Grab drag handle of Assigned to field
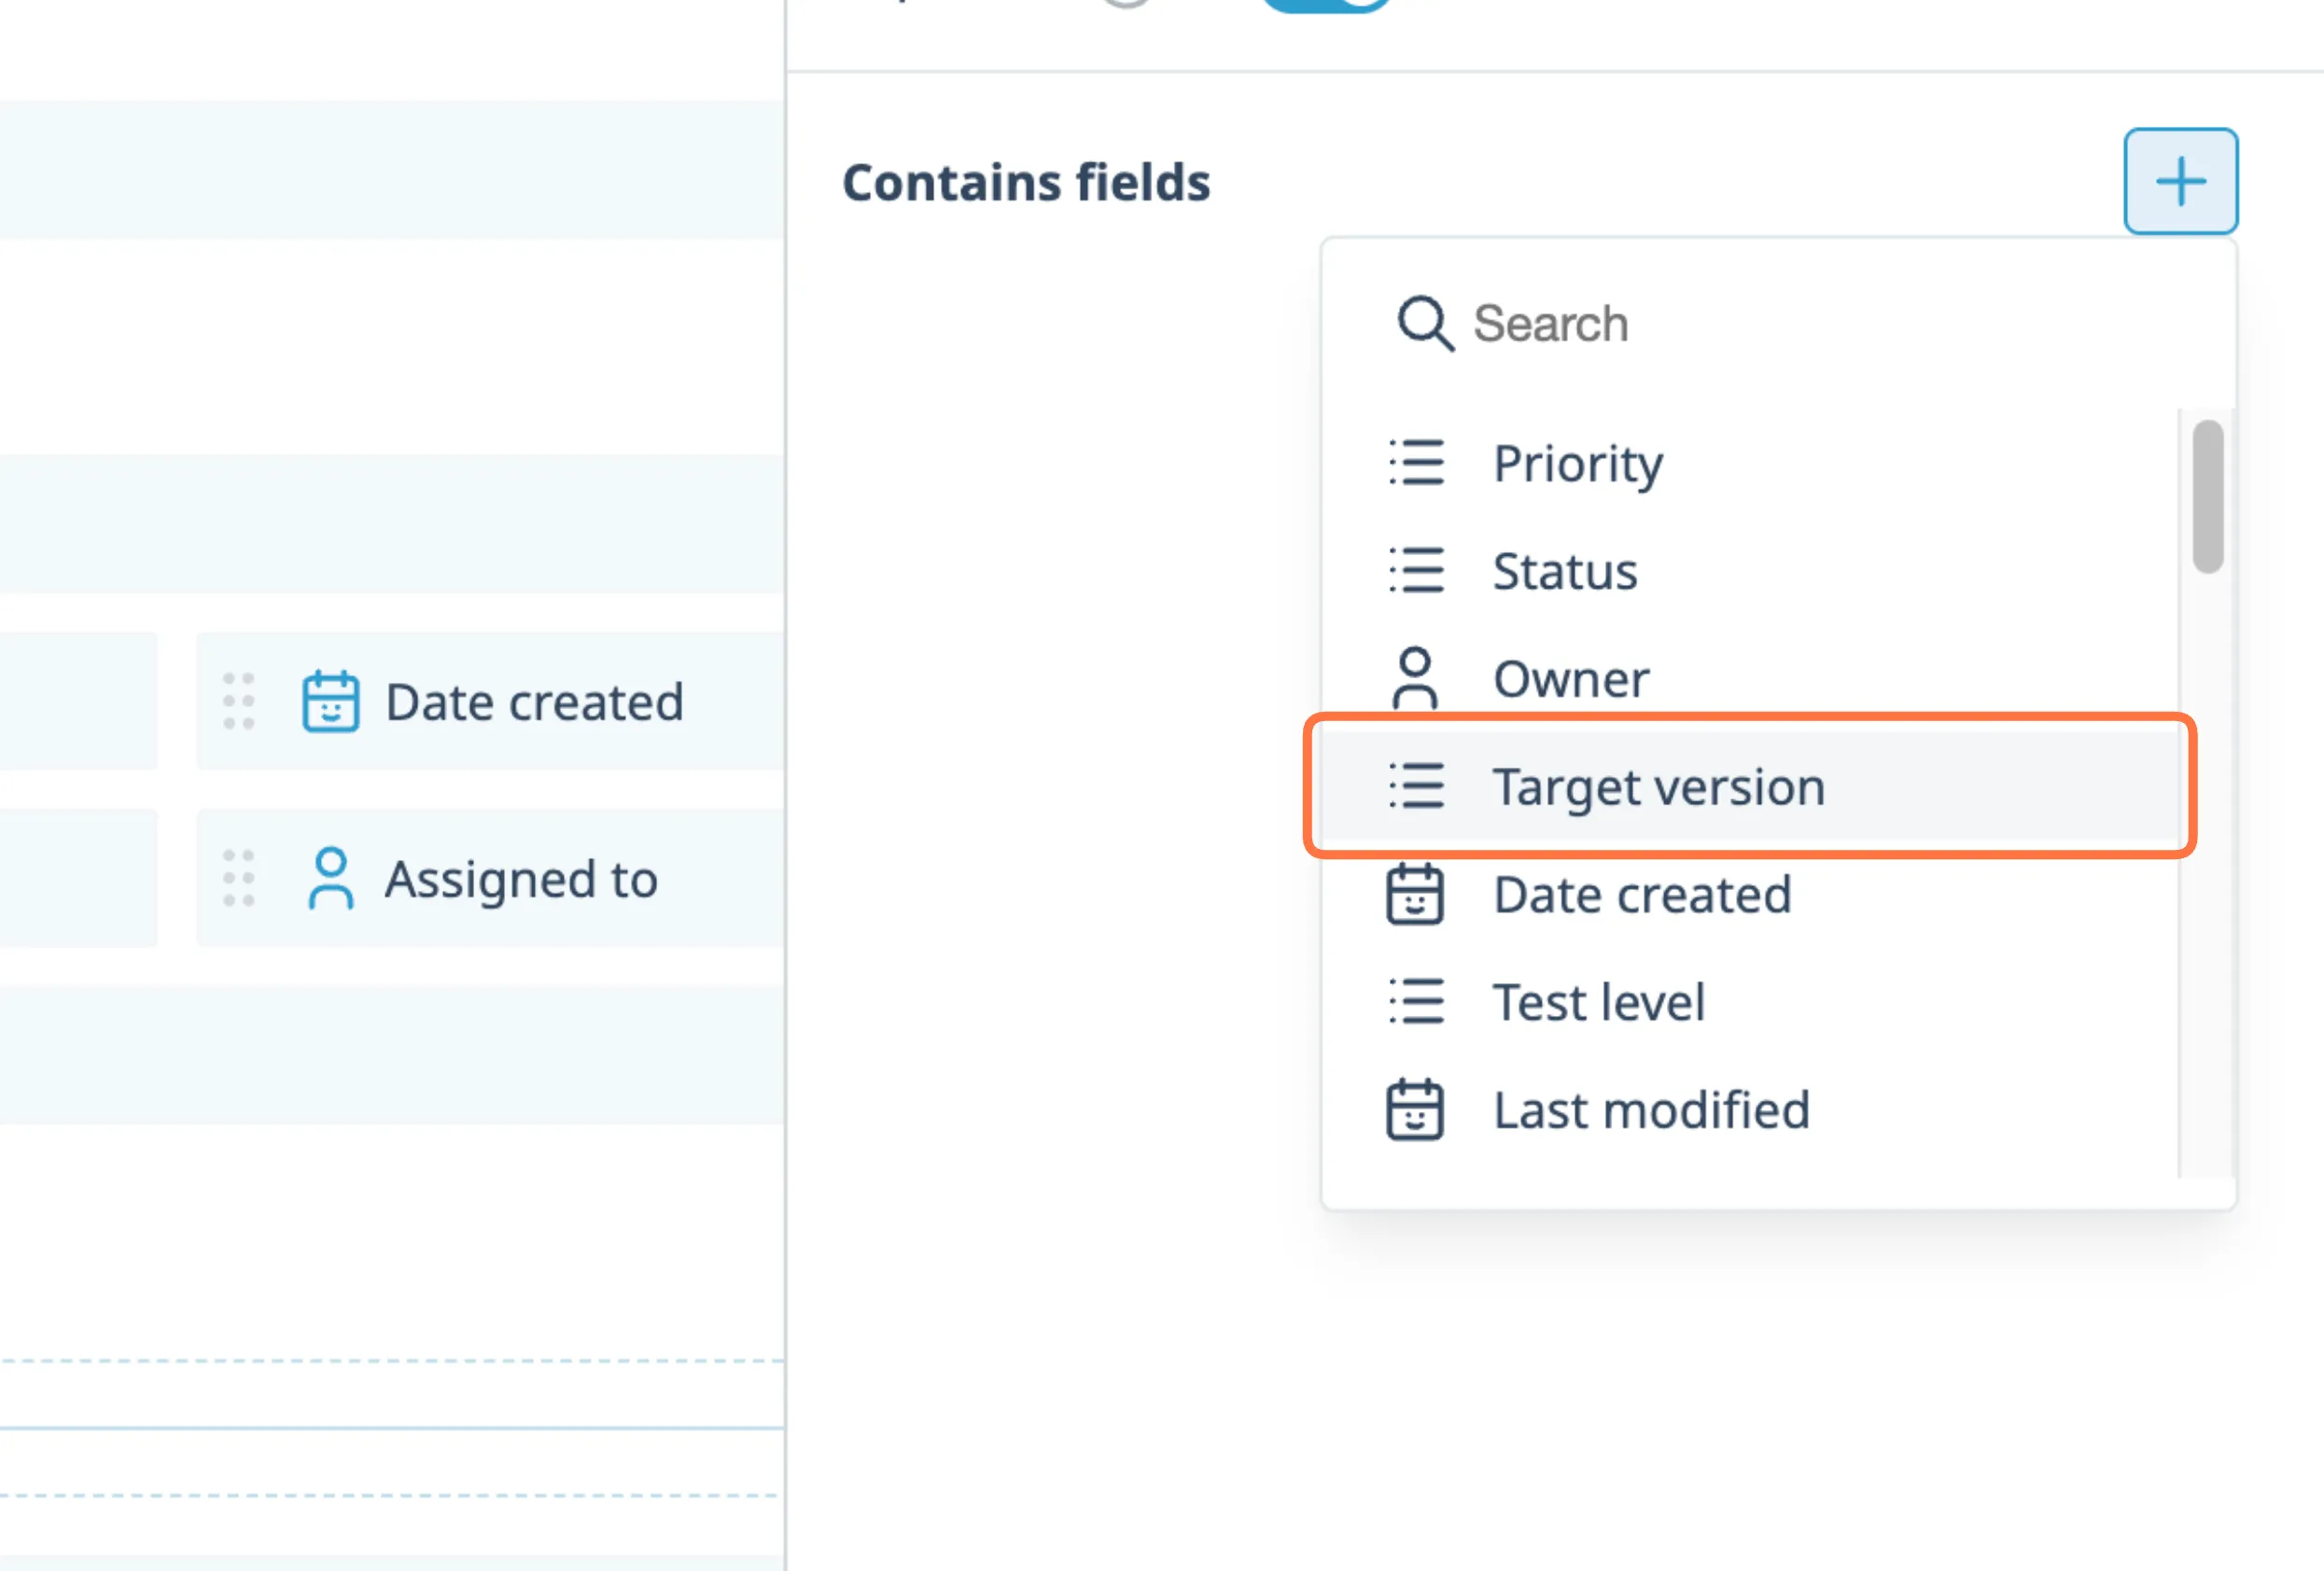 pyautogui.click(x=238, y=879)
